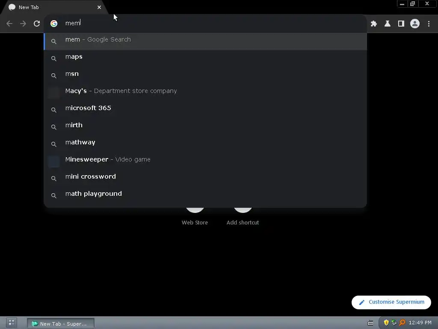
Task: Open the on-screen keyboard tray icon
Action: point(370,323)
